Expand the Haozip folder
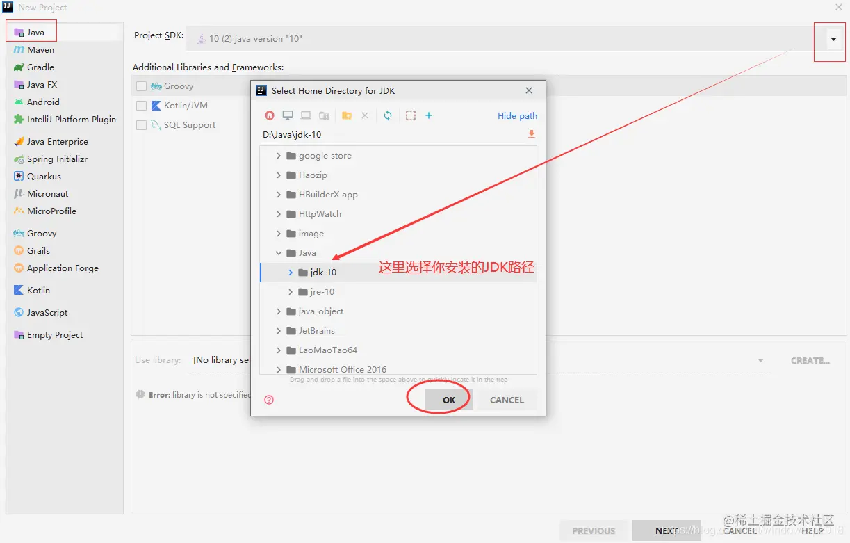This screenshot has height=543, width=850. pos(279,175)
